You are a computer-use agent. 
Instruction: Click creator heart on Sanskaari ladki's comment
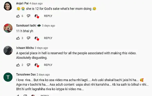[37, 39]
